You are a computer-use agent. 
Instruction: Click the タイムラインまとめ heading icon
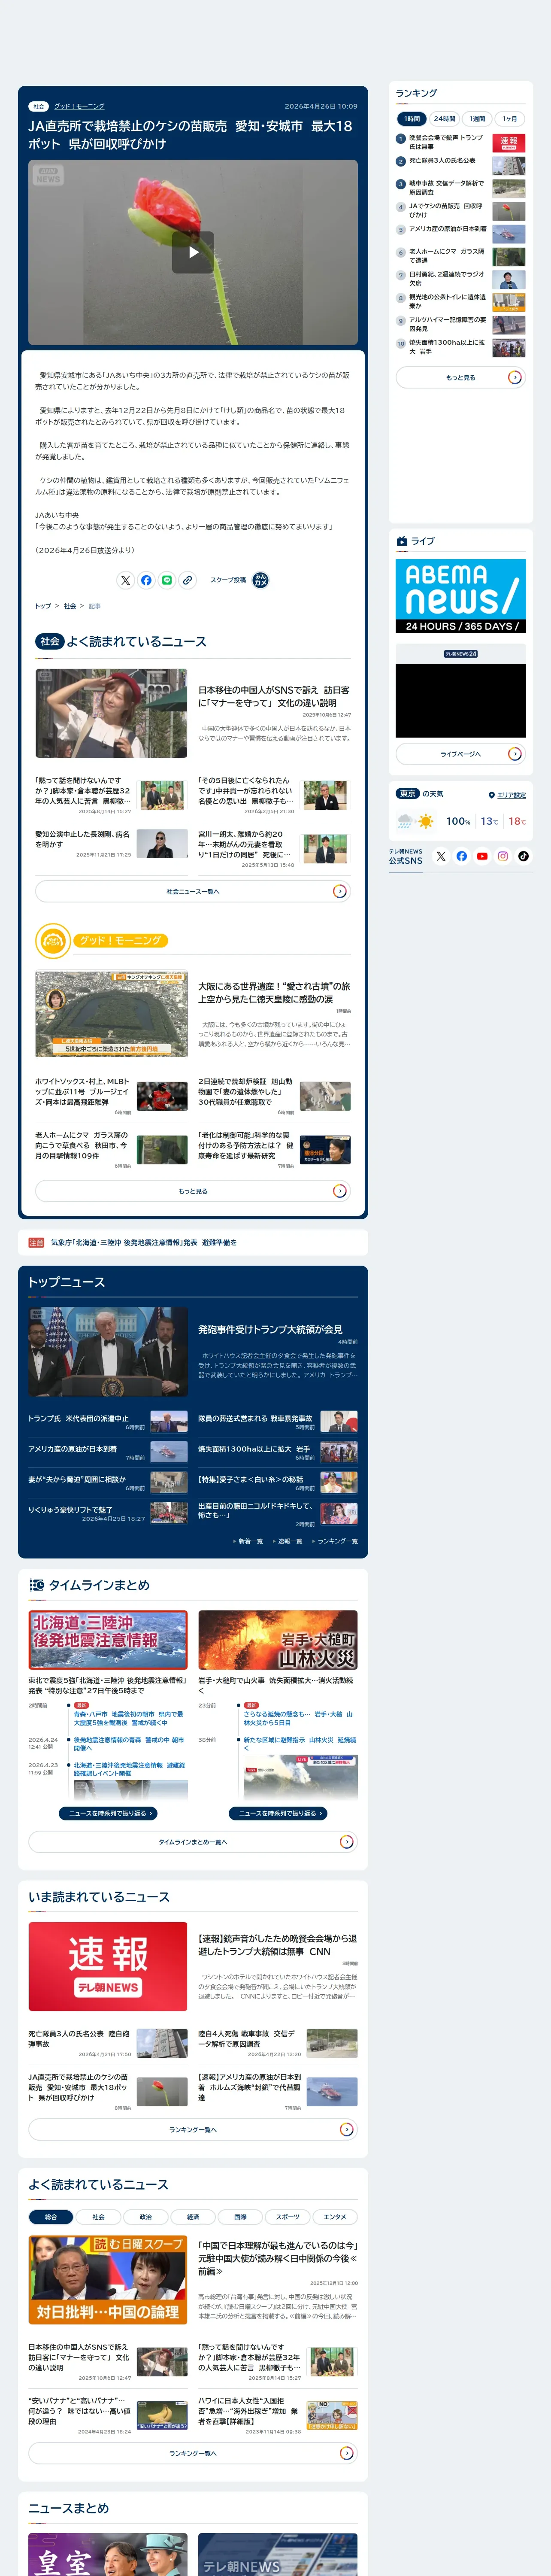click(37, 1585)
